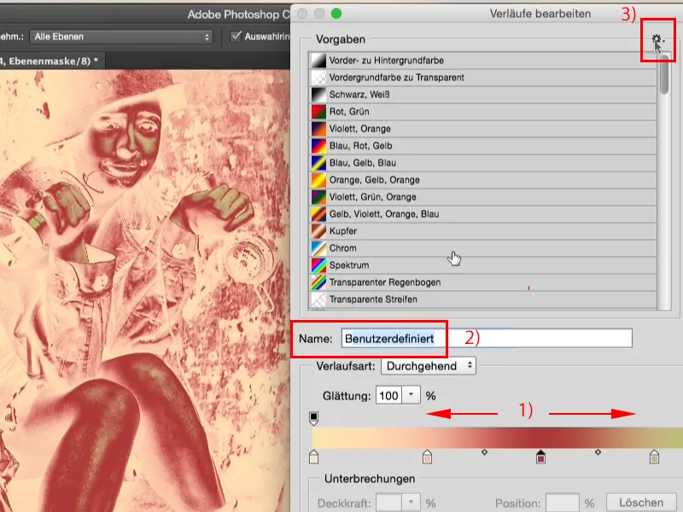The width and height of the screenshot is (683, 512).
Task: Click the green zoom button of dialog
Action: pyautogui.click(x=336, y=14)
